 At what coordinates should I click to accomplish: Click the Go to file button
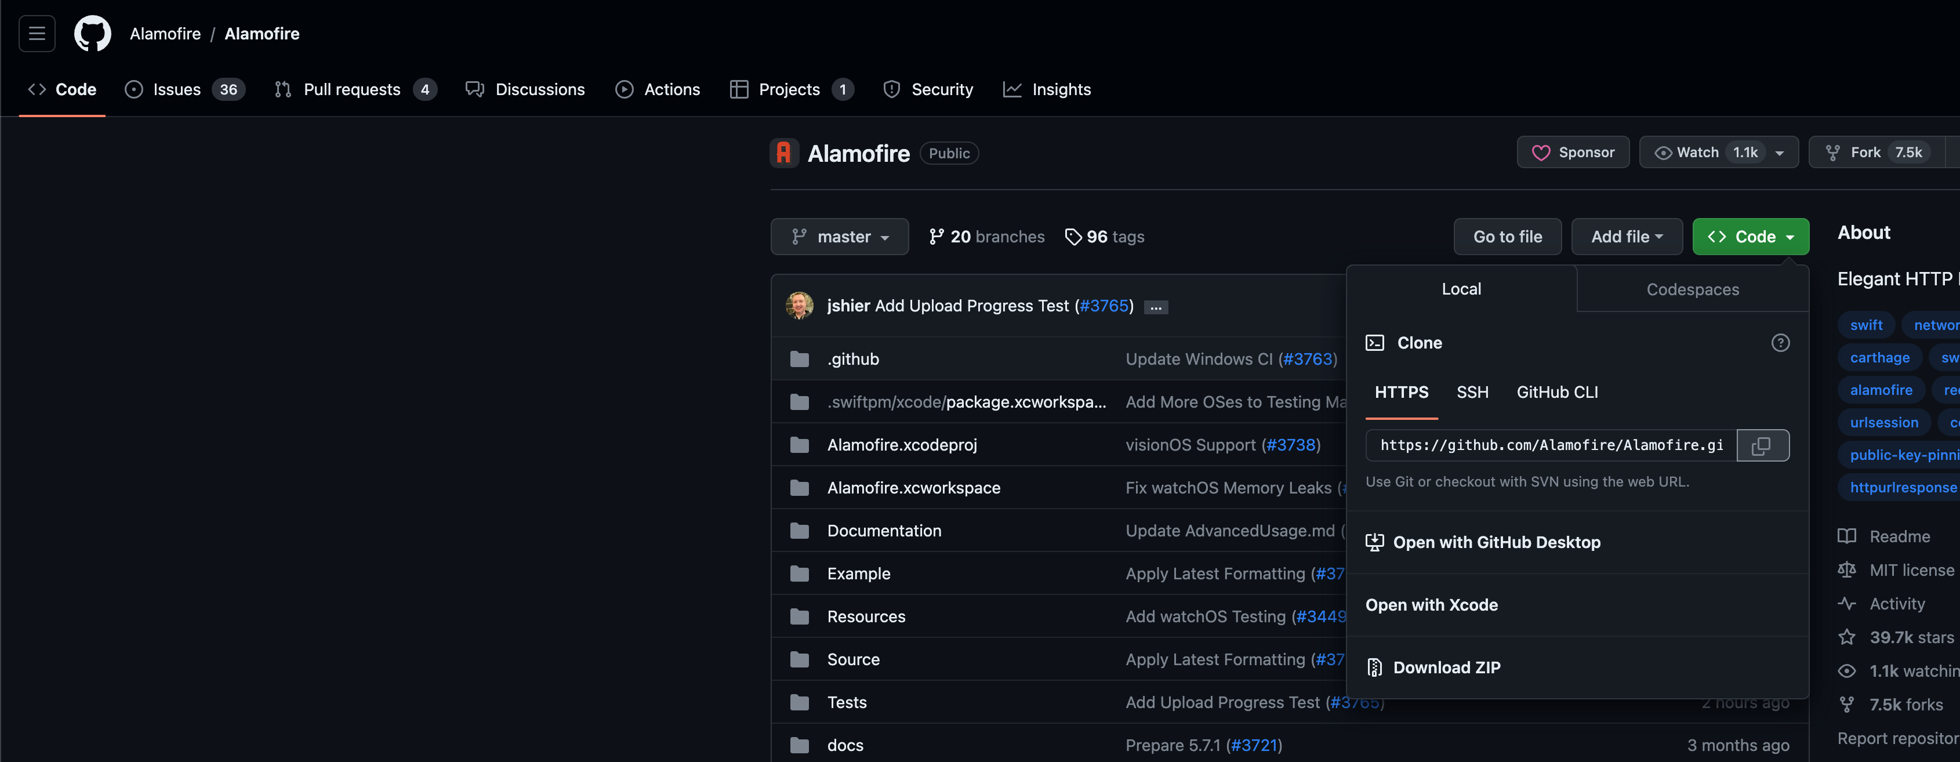click(x=1507, y=237)
